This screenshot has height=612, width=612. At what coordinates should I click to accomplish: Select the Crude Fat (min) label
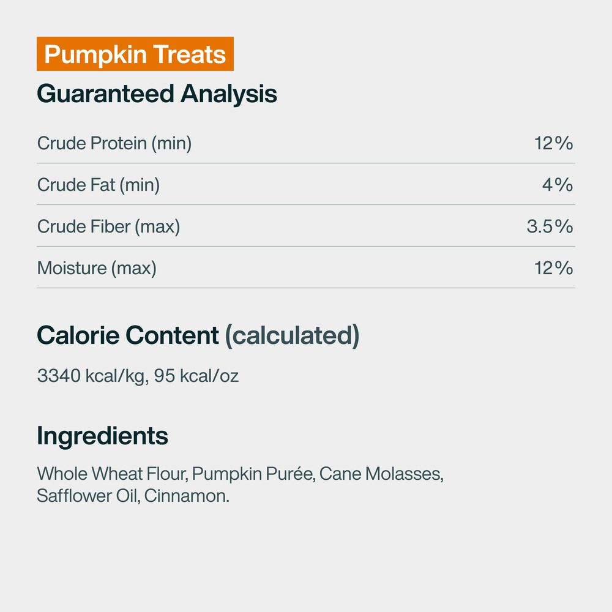[x=99, y=185]
